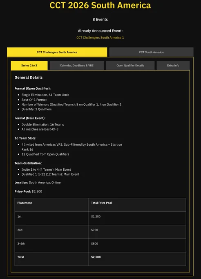Click All matches are Best-Of-3 bullet
The height and width of the screenshot is (279, 201).
pos(40,129)
